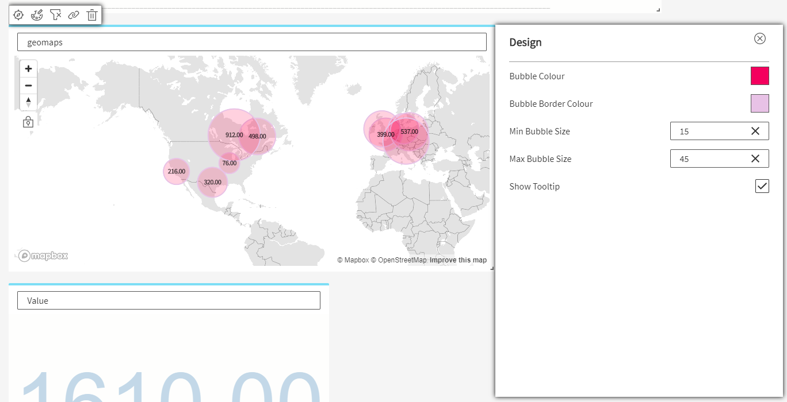This screenshot has height=402, width=787.
Task: Clear the Max Bubble Size value
Action: 755,159
